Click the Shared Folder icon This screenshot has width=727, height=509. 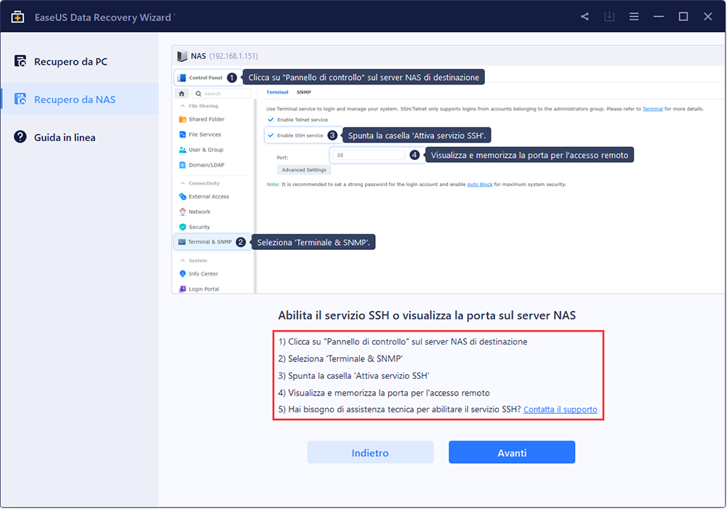coord(182,119)
